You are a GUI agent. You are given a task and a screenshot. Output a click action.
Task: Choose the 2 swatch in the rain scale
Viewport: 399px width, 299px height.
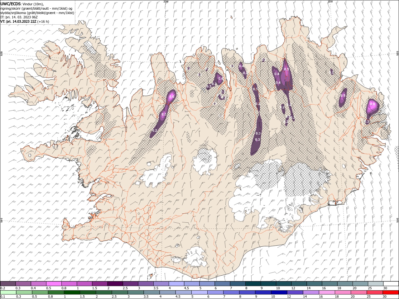pos(103,292)
